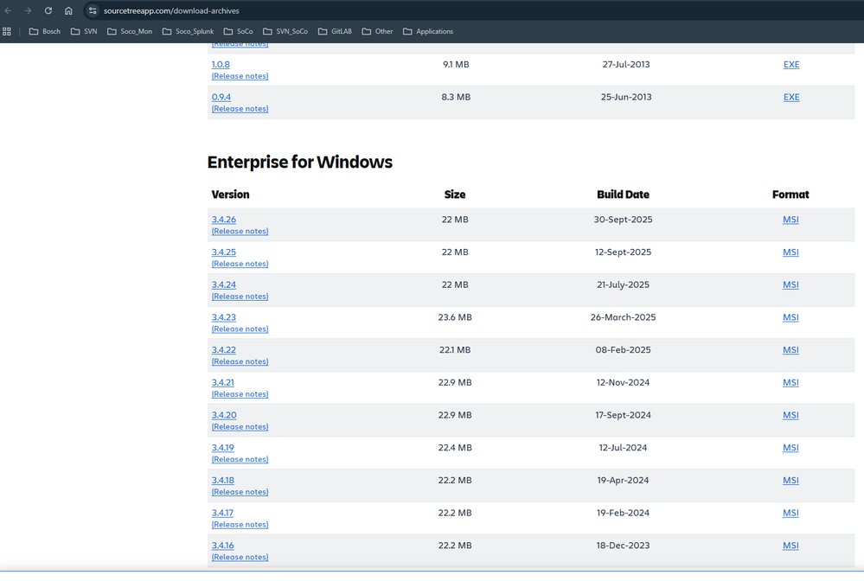Viewport: 864px width, 581px height.
Task: Download the MSI installer for version 3.4.26
Action: coord(790,220)
